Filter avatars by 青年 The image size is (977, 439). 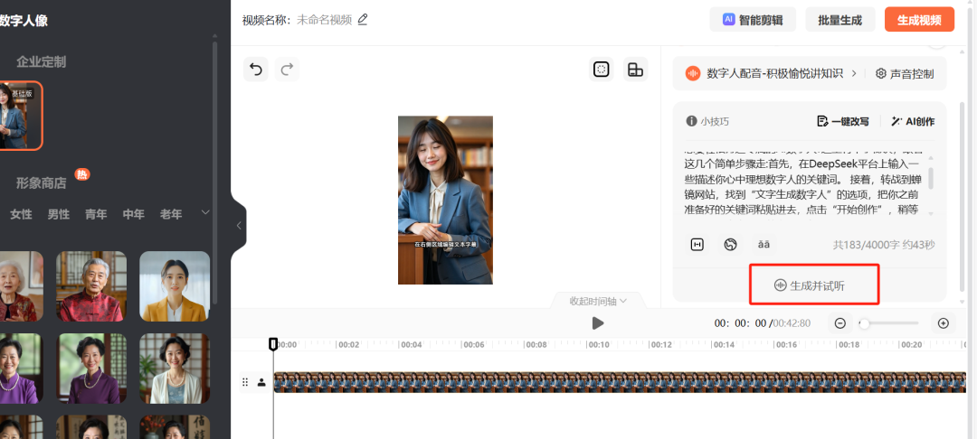pos(96,214)
